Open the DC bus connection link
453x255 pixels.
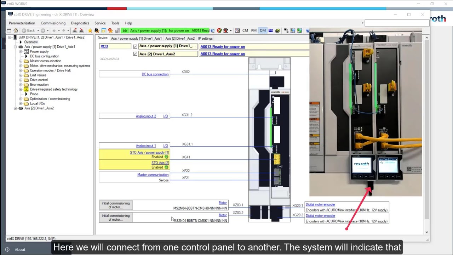155,74
